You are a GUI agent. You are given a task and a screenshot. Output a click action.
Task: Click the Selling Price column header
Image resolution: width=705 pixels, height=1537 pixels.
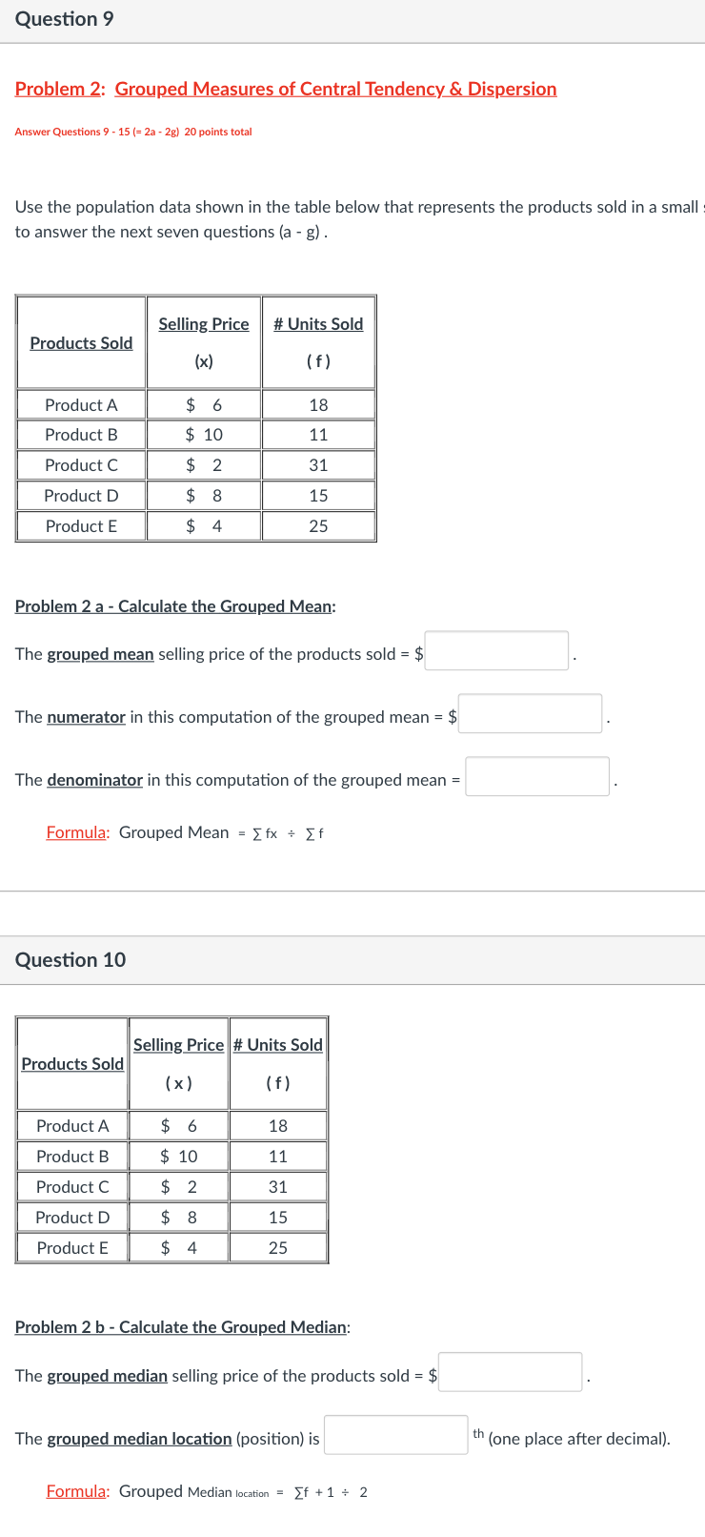click(x=204, y=323)
